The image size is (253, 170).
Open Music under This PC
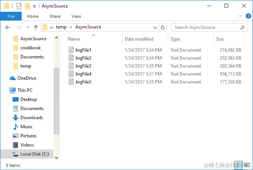tap(27, 127)
